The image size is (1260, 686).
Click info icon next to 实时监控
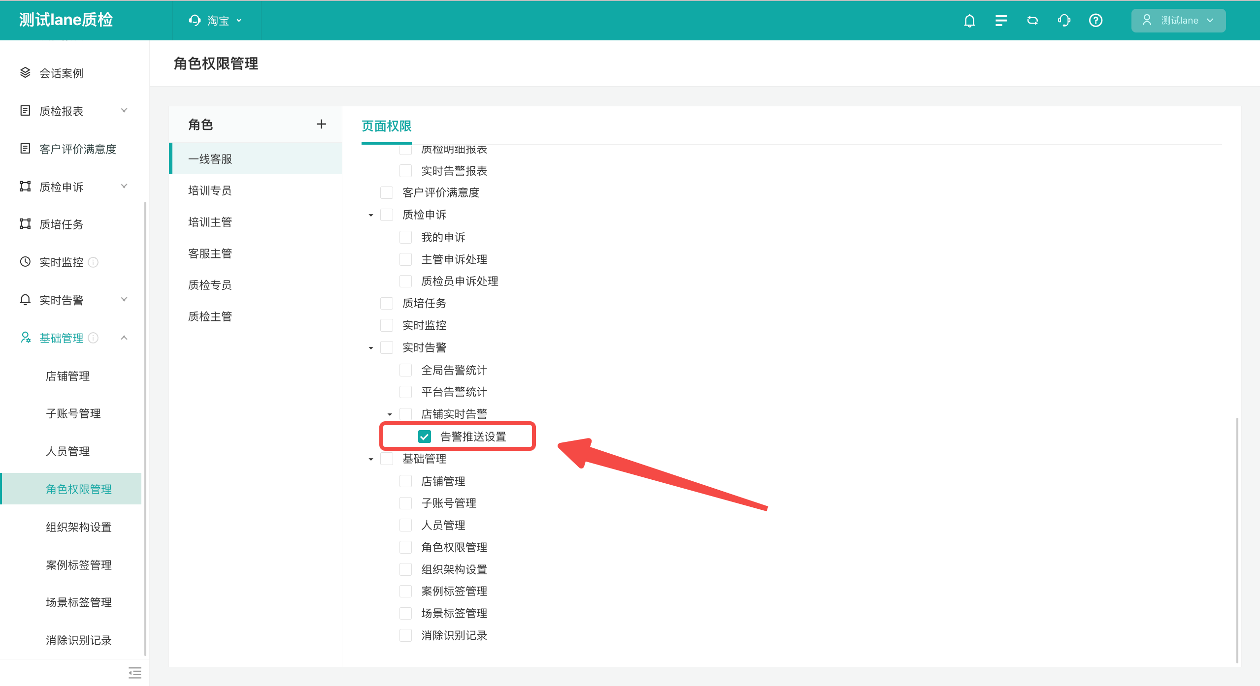(93, 262)
